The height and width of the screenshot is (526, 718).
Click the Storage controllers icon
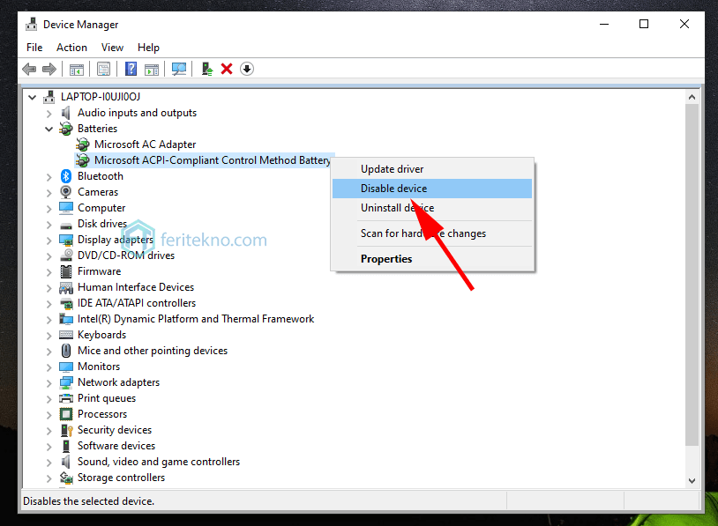(x=66, y=478)
